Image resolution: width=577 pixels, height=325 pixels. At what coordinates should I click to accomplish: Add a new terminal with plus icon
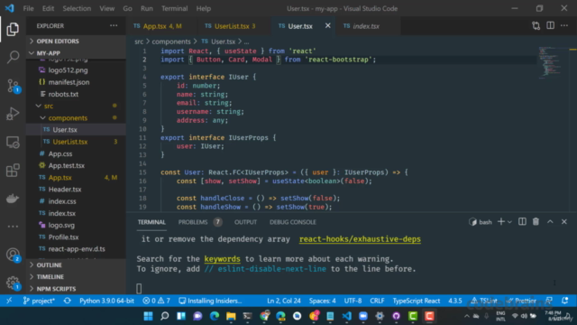coord(501,222)
